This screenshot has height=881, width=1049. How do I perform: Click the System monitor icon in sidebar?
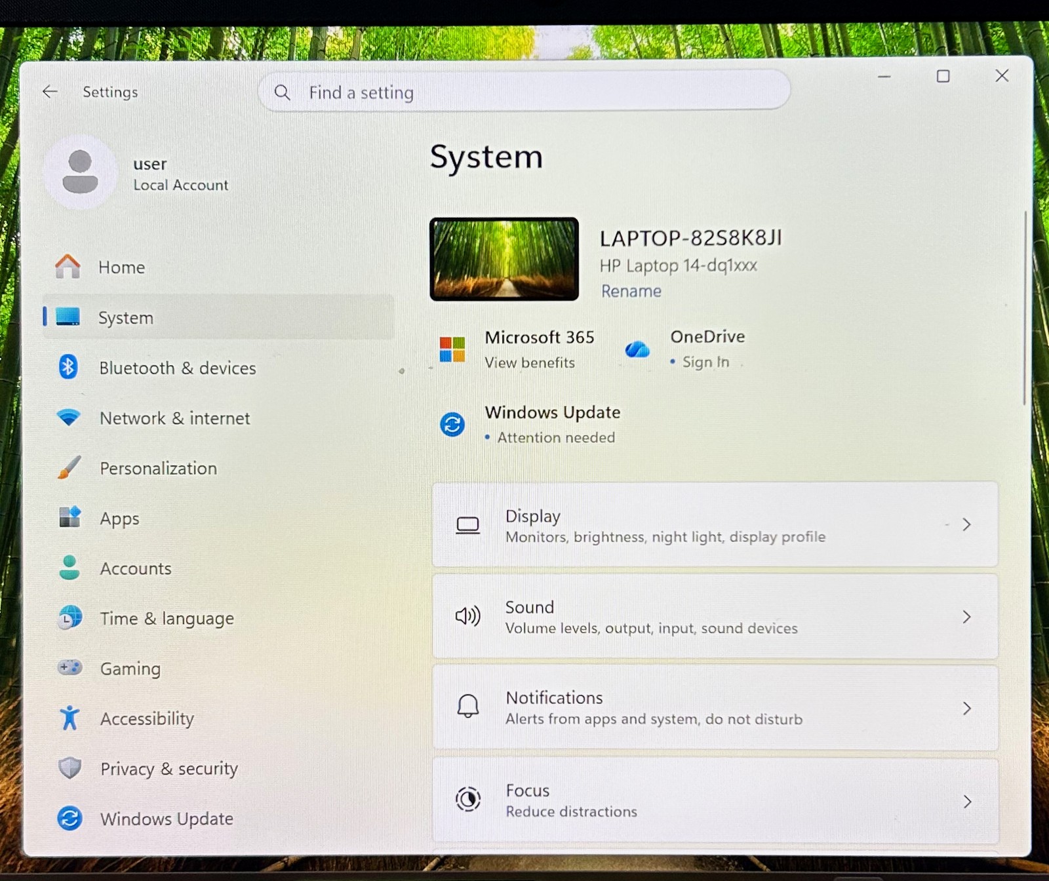(68, 317)
